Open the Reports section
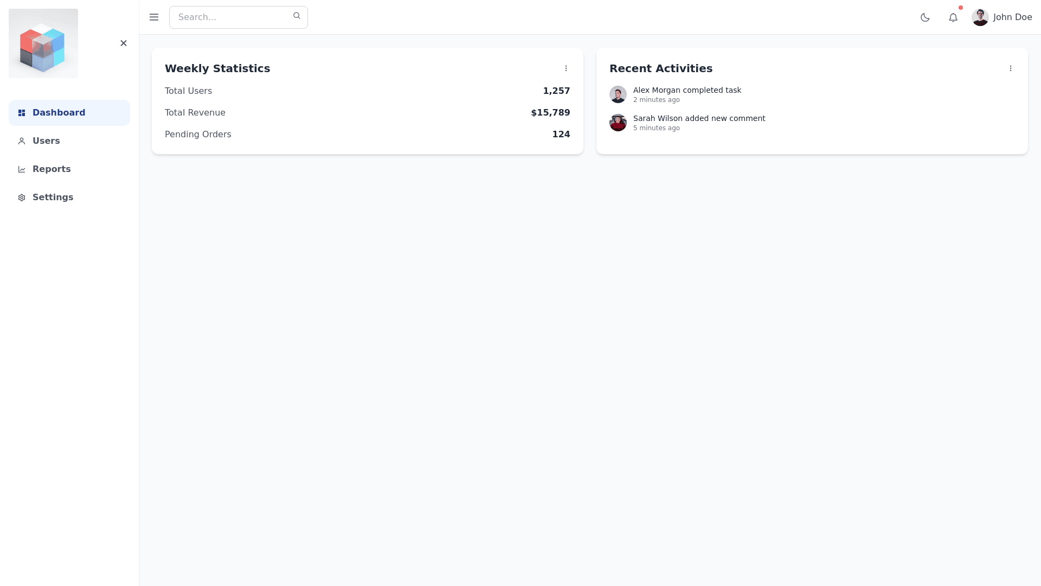 pyautogui.click(x=69, y=169)
